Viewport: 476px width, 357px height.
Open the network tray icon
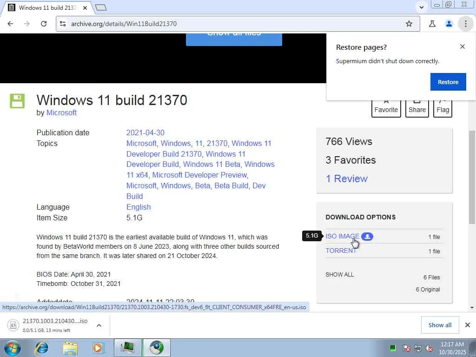[418, 348]
